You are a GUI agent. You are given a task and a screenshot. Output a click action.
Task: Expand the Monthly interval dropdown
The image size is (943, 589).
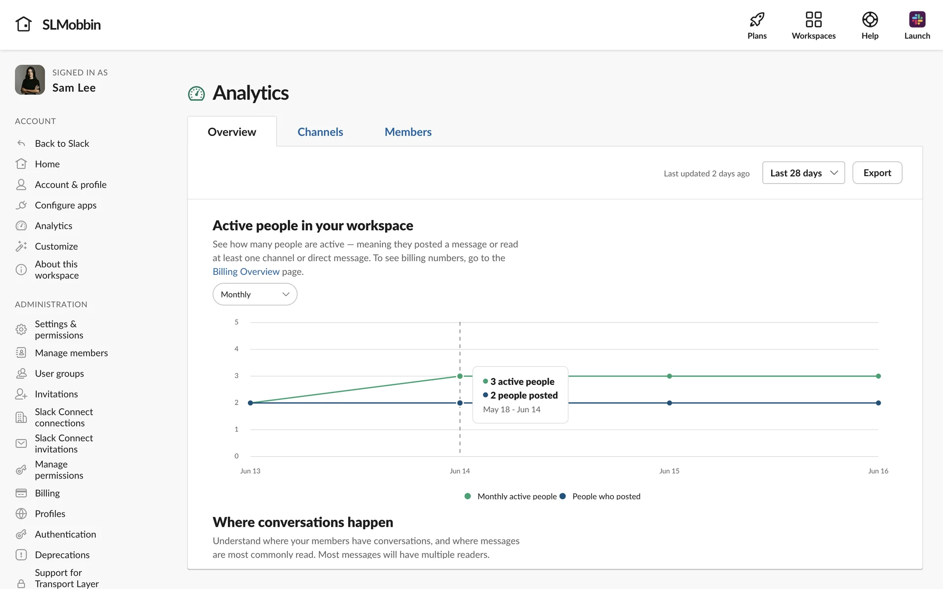254,294
